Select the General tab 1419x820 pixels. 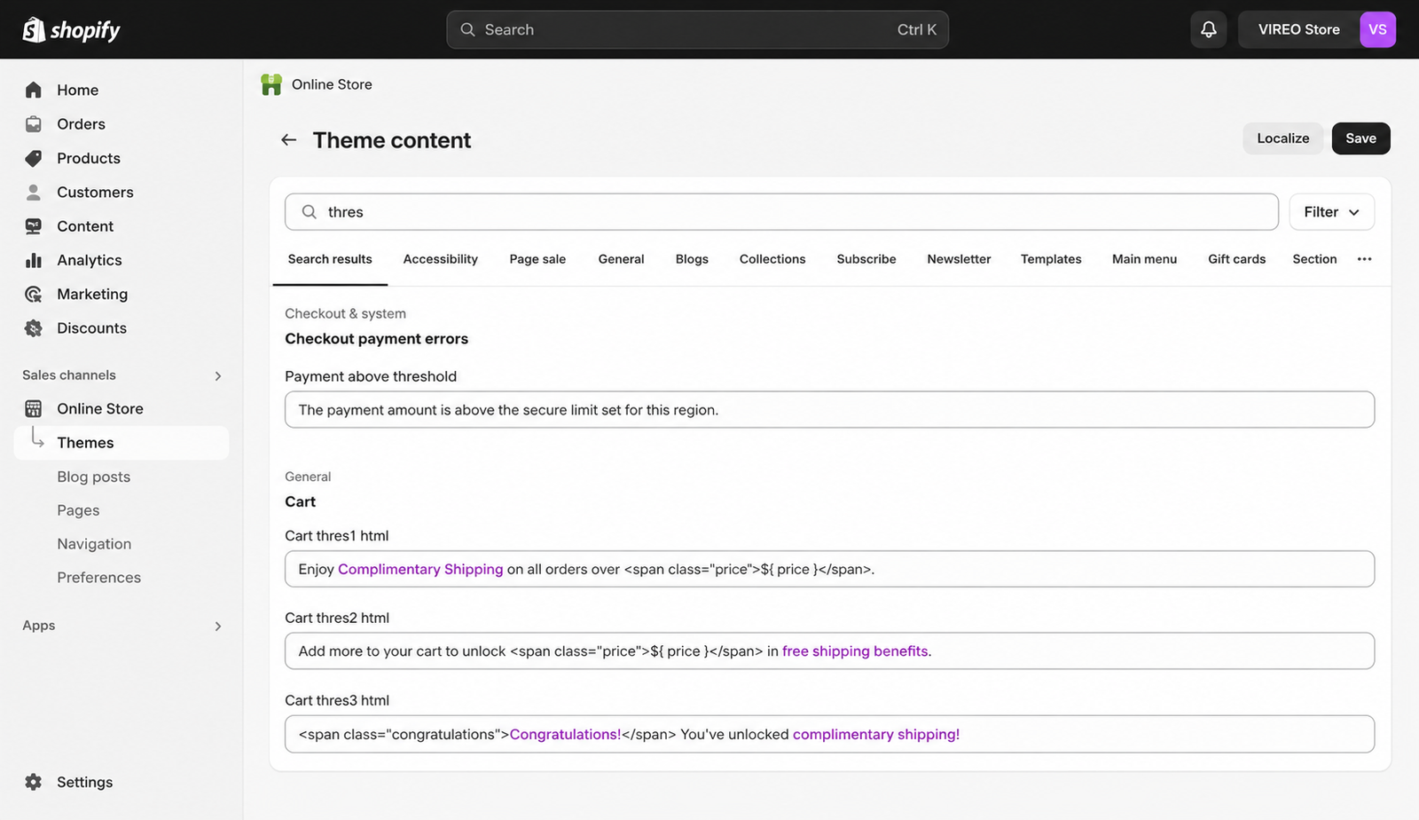click(x=621, y=259)
